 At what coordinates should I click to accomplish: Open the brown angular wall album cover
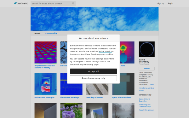[x=46, y=110]
